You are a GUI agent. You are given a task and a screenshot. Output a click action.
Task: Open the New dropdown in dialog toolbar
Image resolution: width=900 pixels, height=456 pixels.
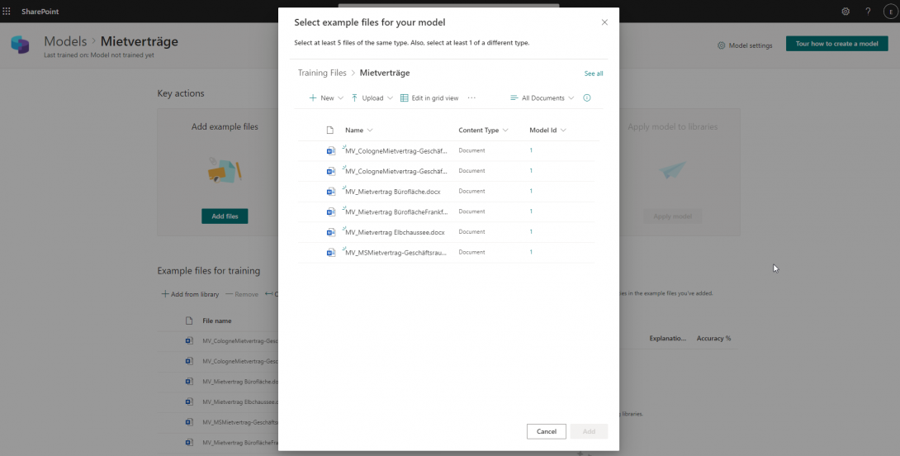pos(326,97)
